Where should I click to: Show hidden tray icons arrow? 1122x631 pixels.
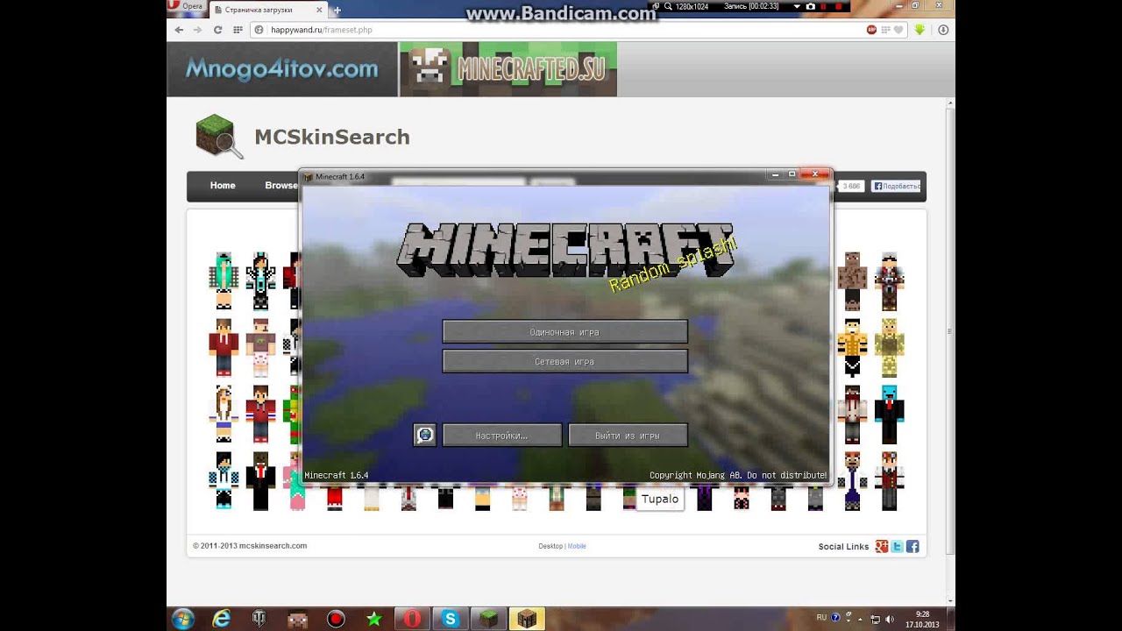(x=860, y=619)
